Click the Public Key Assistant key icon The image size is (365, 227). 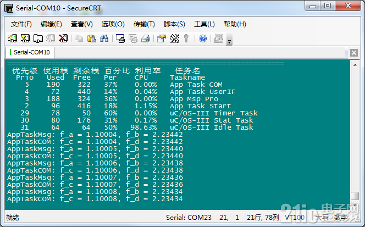186,38
